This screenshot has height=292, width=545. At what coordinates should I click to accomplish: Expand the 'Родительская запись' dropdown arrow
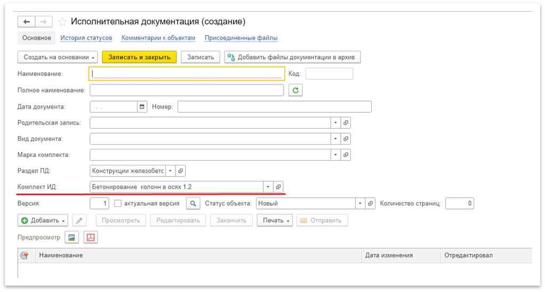point(335,123)
